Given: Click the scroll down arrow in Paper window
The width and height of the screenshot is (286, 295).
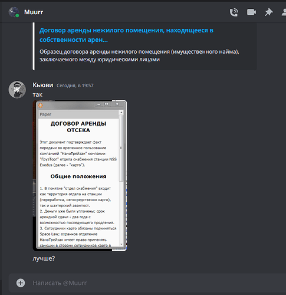Looking at the screenshot, I should (x=121, y=244).
